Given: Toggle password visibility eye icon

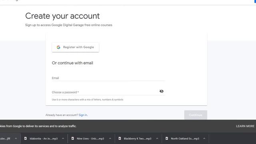Looking at the screenshot, I should (x=161, y=91).
